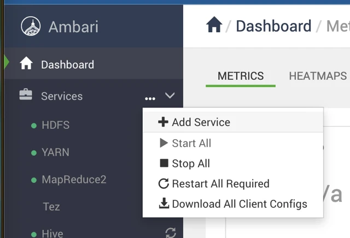
Task: Click the plus icon beside Add Service
Action: (x=163, y=122)
